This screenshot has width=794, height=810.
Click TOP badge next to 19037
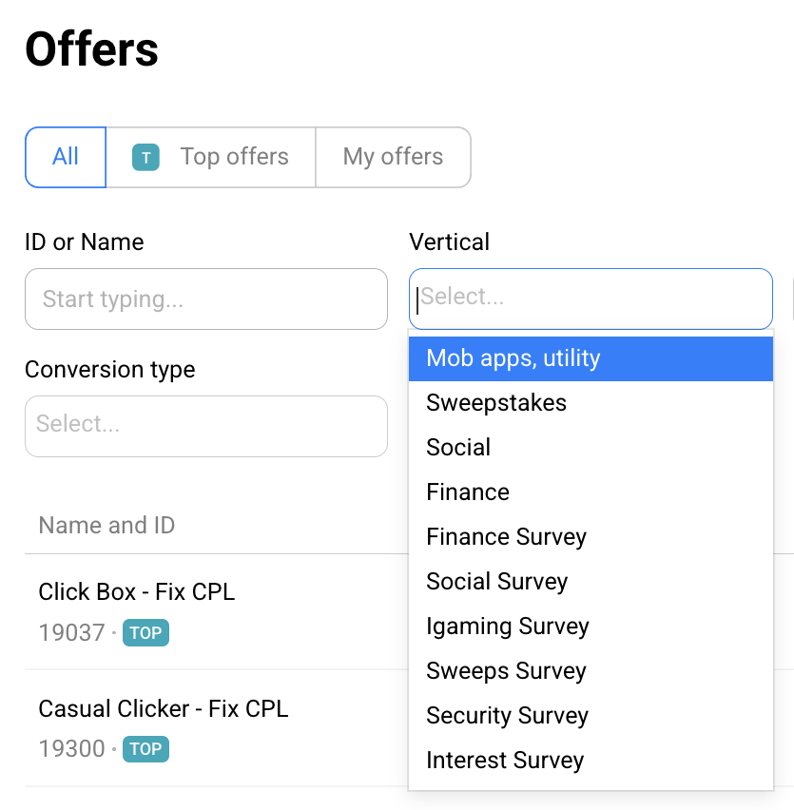[145, 633]
